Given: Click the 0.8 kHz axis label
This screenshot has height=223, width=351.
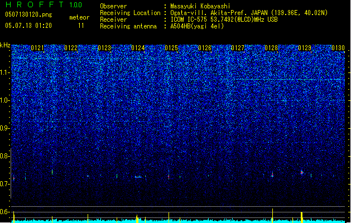Looking at the screenshot, I should 5,156.
